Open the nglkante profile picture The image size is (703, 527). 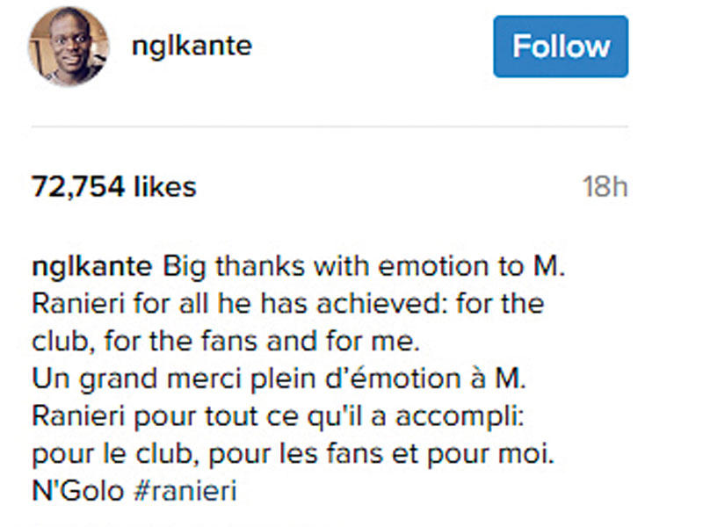click(x=69, y=47)
